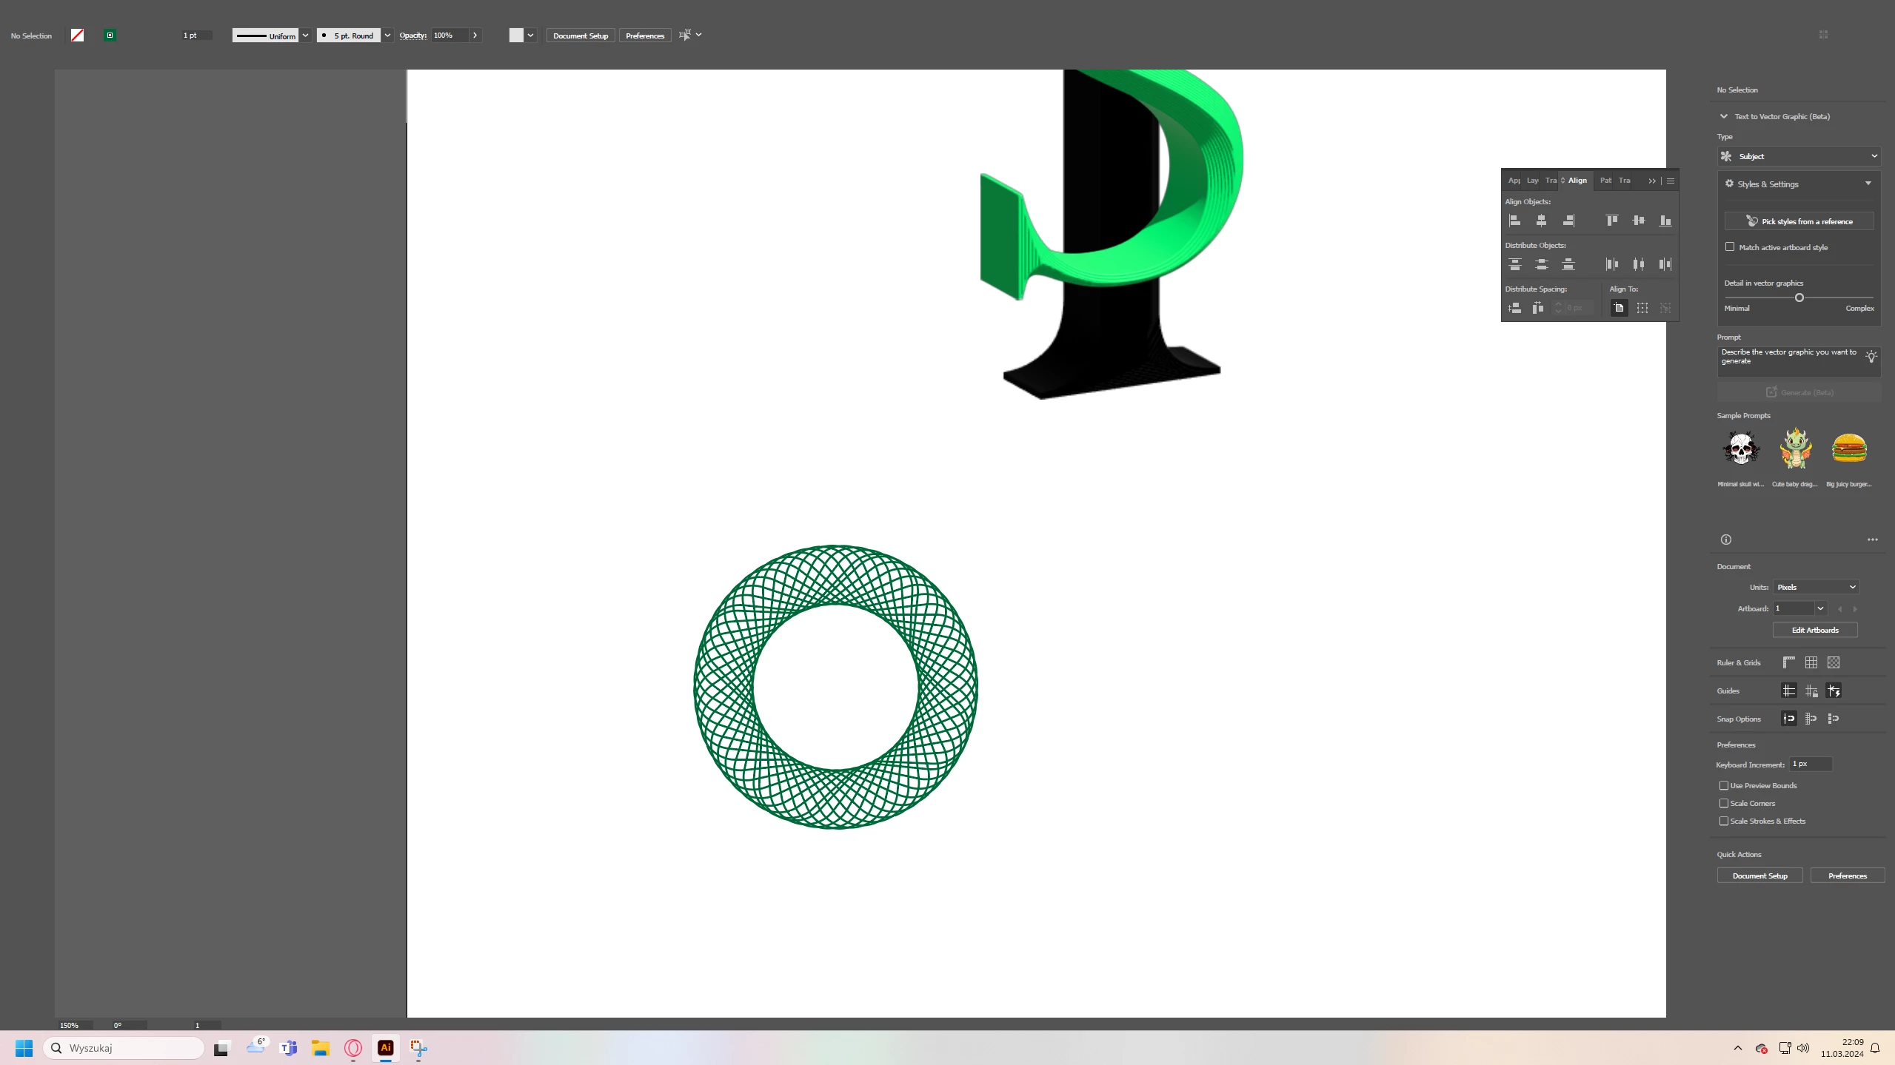The width and height of the screenshot is (1895, 1065).
Task: Toggle the Snap to Point icon
Action: tap(1788, 719)
